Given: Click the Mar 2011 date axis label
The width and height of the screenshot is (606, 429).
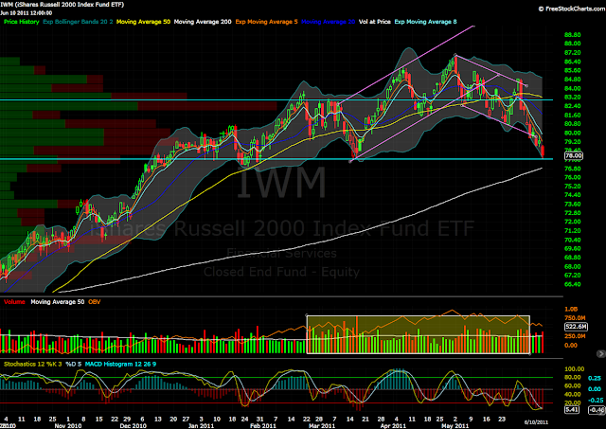Looking at the screenshot, I should pyautogui.click(x=322, y=426).
